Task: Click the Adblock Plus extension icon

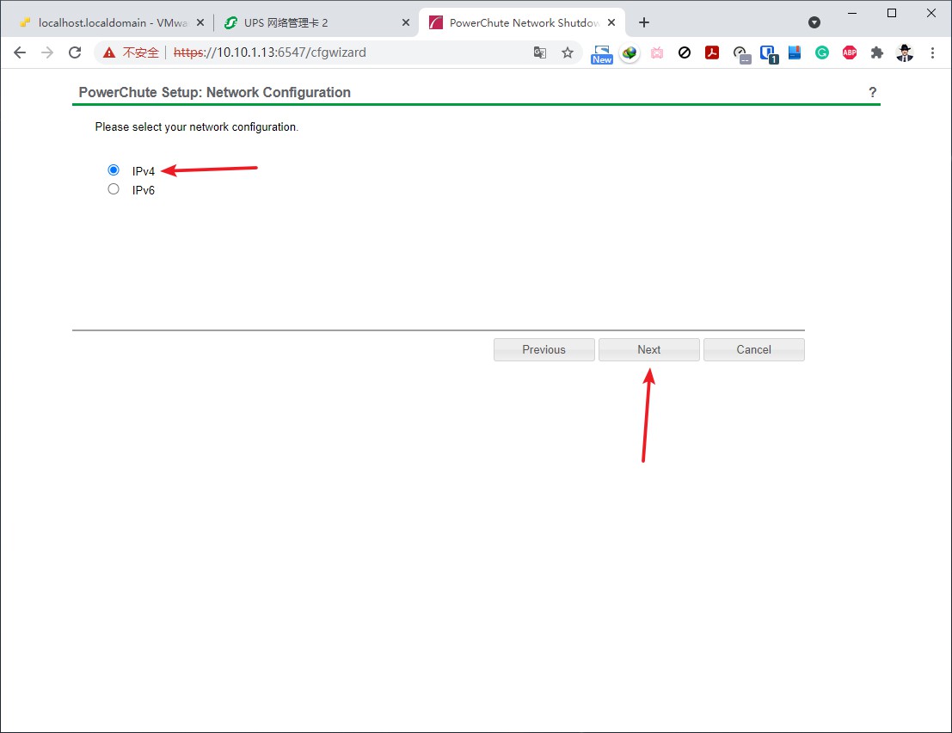Action: pyautogui.click(x=850, y=53)
